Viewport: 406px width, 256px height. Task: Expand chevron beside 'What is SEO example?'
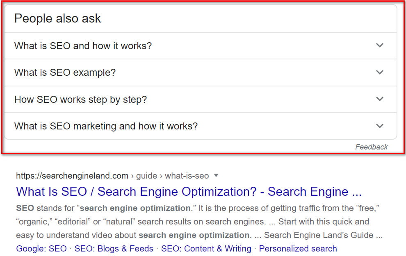[380, 72]
